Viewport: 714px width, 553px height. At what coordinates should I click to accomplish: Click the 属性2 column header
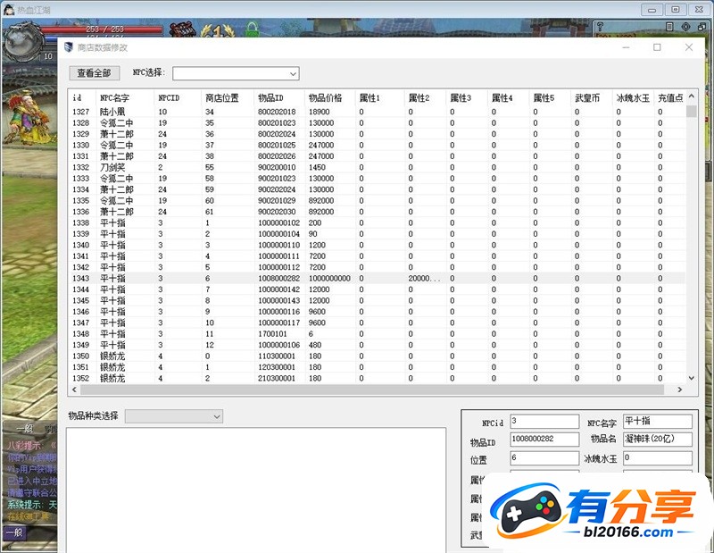point(426,97)
